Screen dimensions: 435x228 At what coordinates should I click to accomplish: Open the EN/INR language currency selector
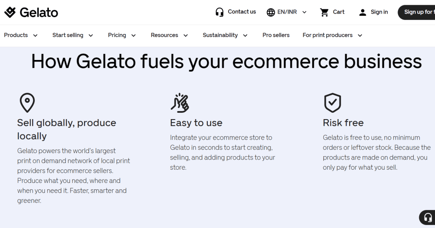[x=287, y=12]
